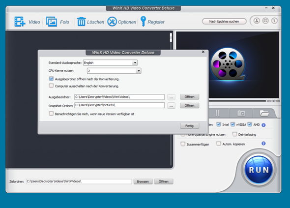290x208 pixels.
Task: Enable Benachrichtigen Sie mich update checkbox
Action: pos(51,114)
